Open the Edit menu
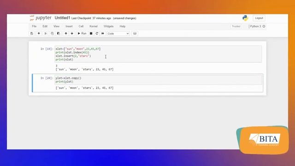 [x=45, y=26]
